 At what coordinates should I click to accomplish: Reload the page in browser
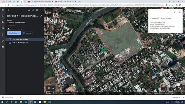pos(8,5)
